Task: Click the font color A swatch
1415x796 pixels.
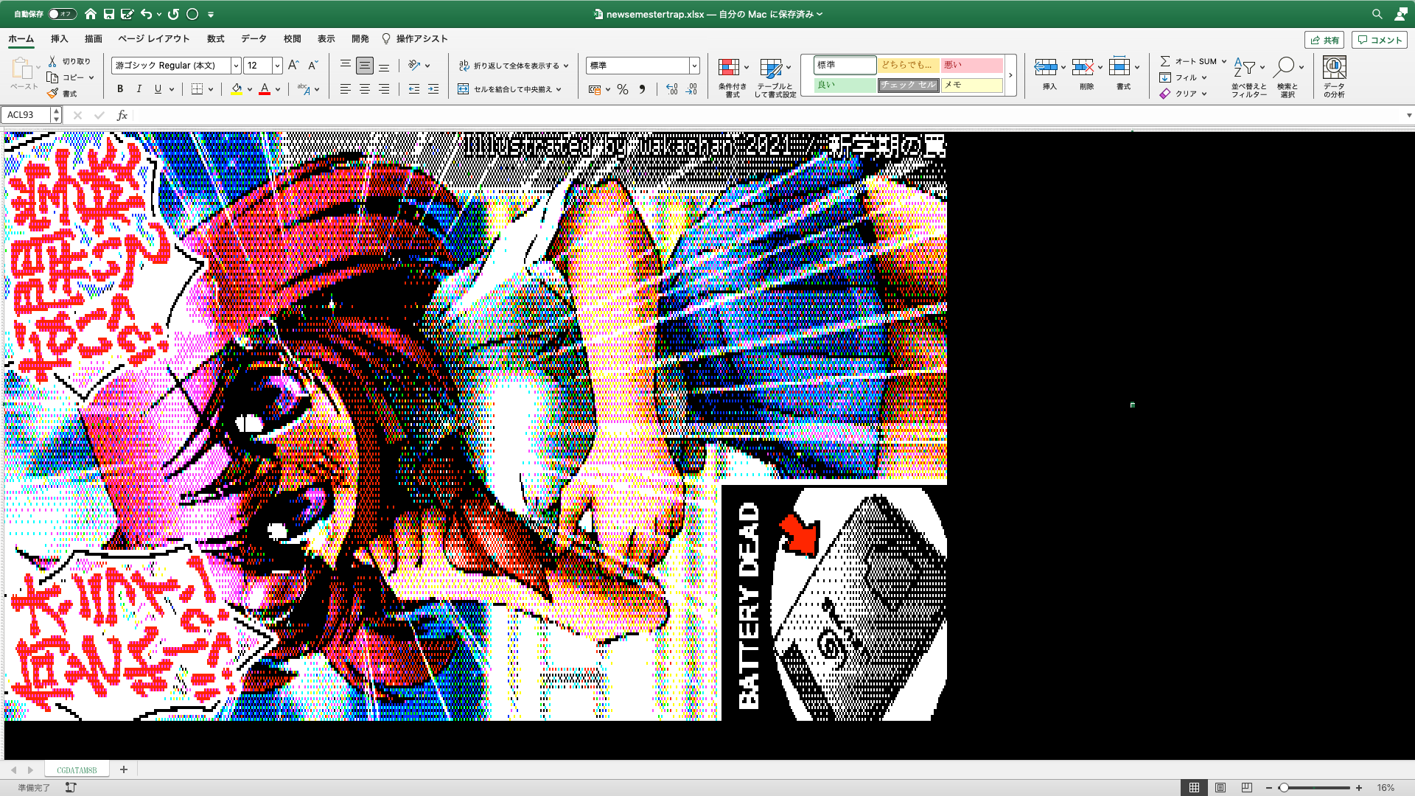Action: tap(265, 89)
